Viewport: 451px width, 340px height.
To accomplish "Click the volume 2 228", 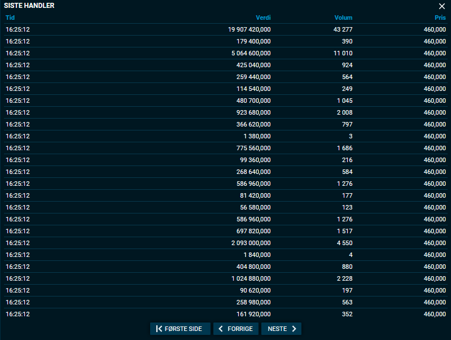I will [344, 278].
